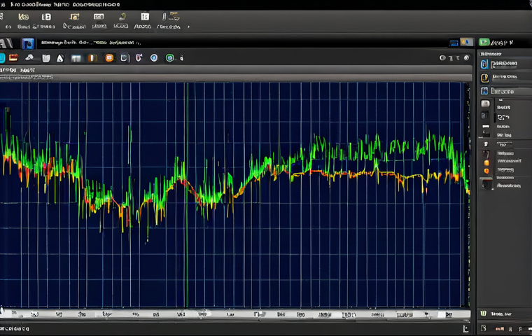Click the small lock icon after the green circle
Screen dimensions: 532x336
(181, 58)
